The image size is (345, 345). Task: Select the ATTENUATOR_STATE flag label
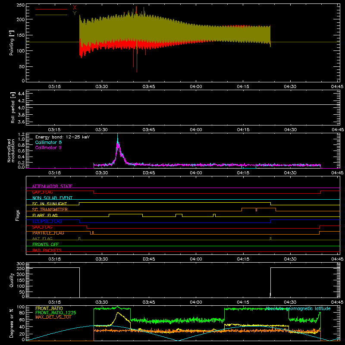[x=52, y=186]
